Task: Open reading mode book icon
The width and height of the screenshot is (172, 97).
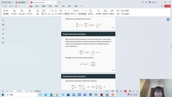Action: coord(91,11)
